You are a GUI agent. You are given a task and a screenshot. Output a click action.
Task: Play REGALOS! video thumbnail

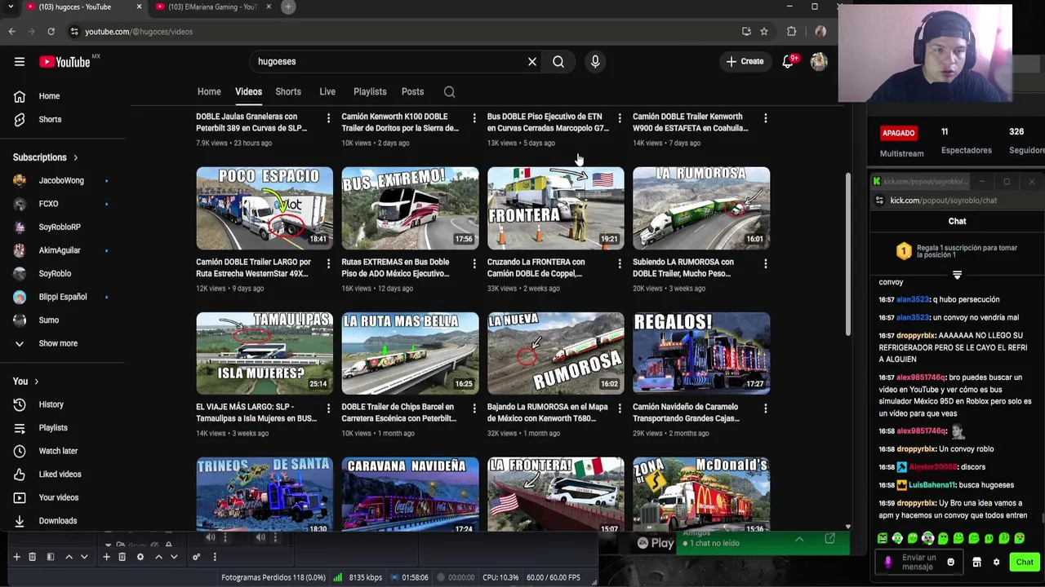701,353
